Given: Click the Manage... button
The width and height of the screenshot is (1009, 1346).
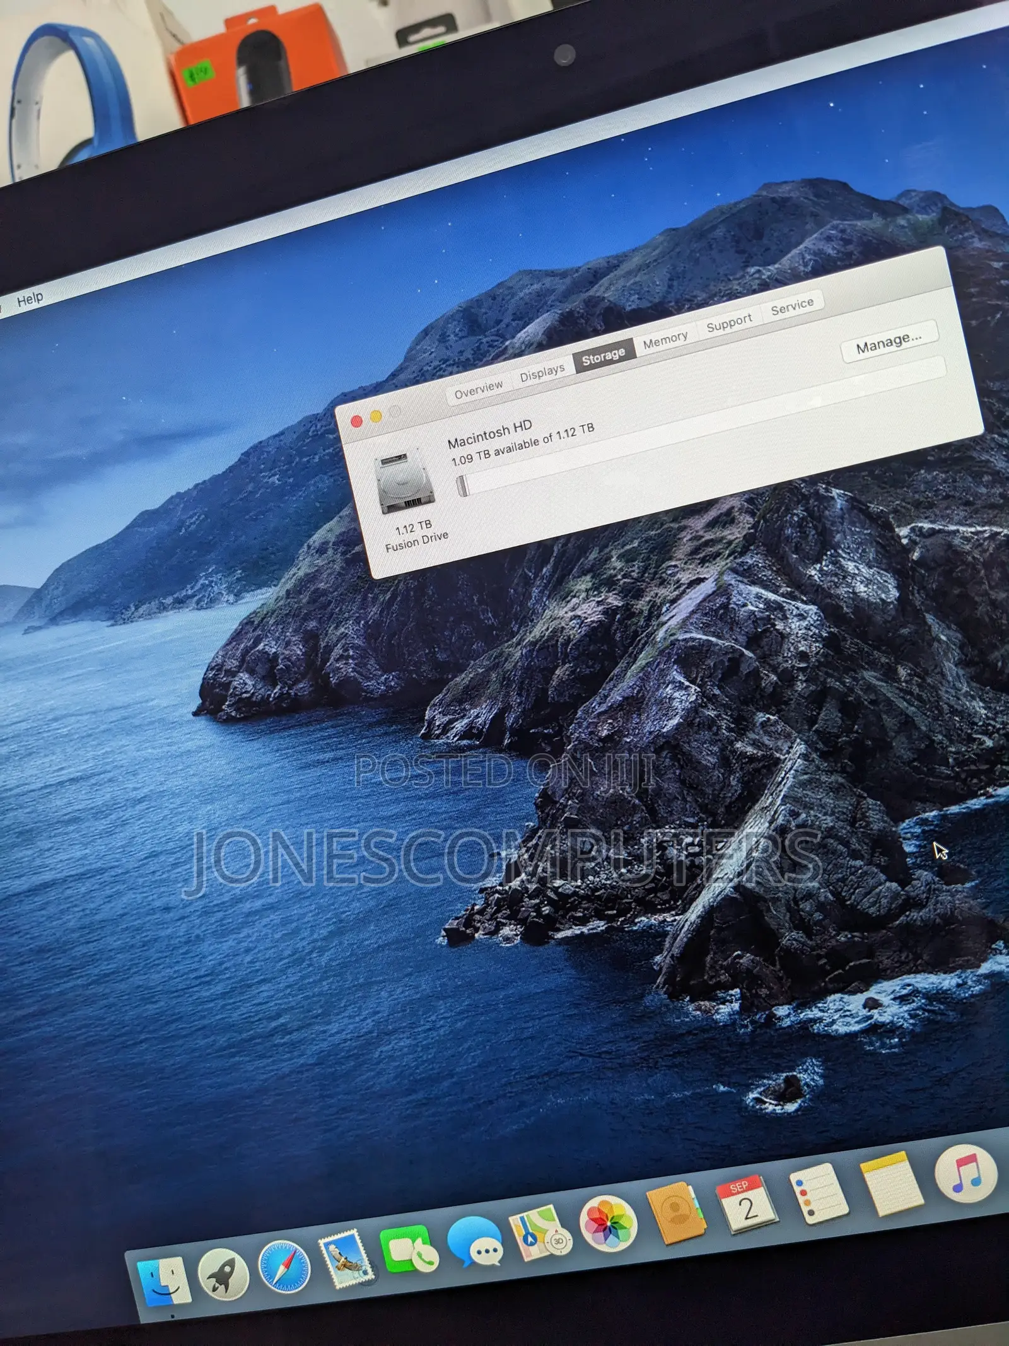Looking at the screenshot, I should tap(889, 341).
